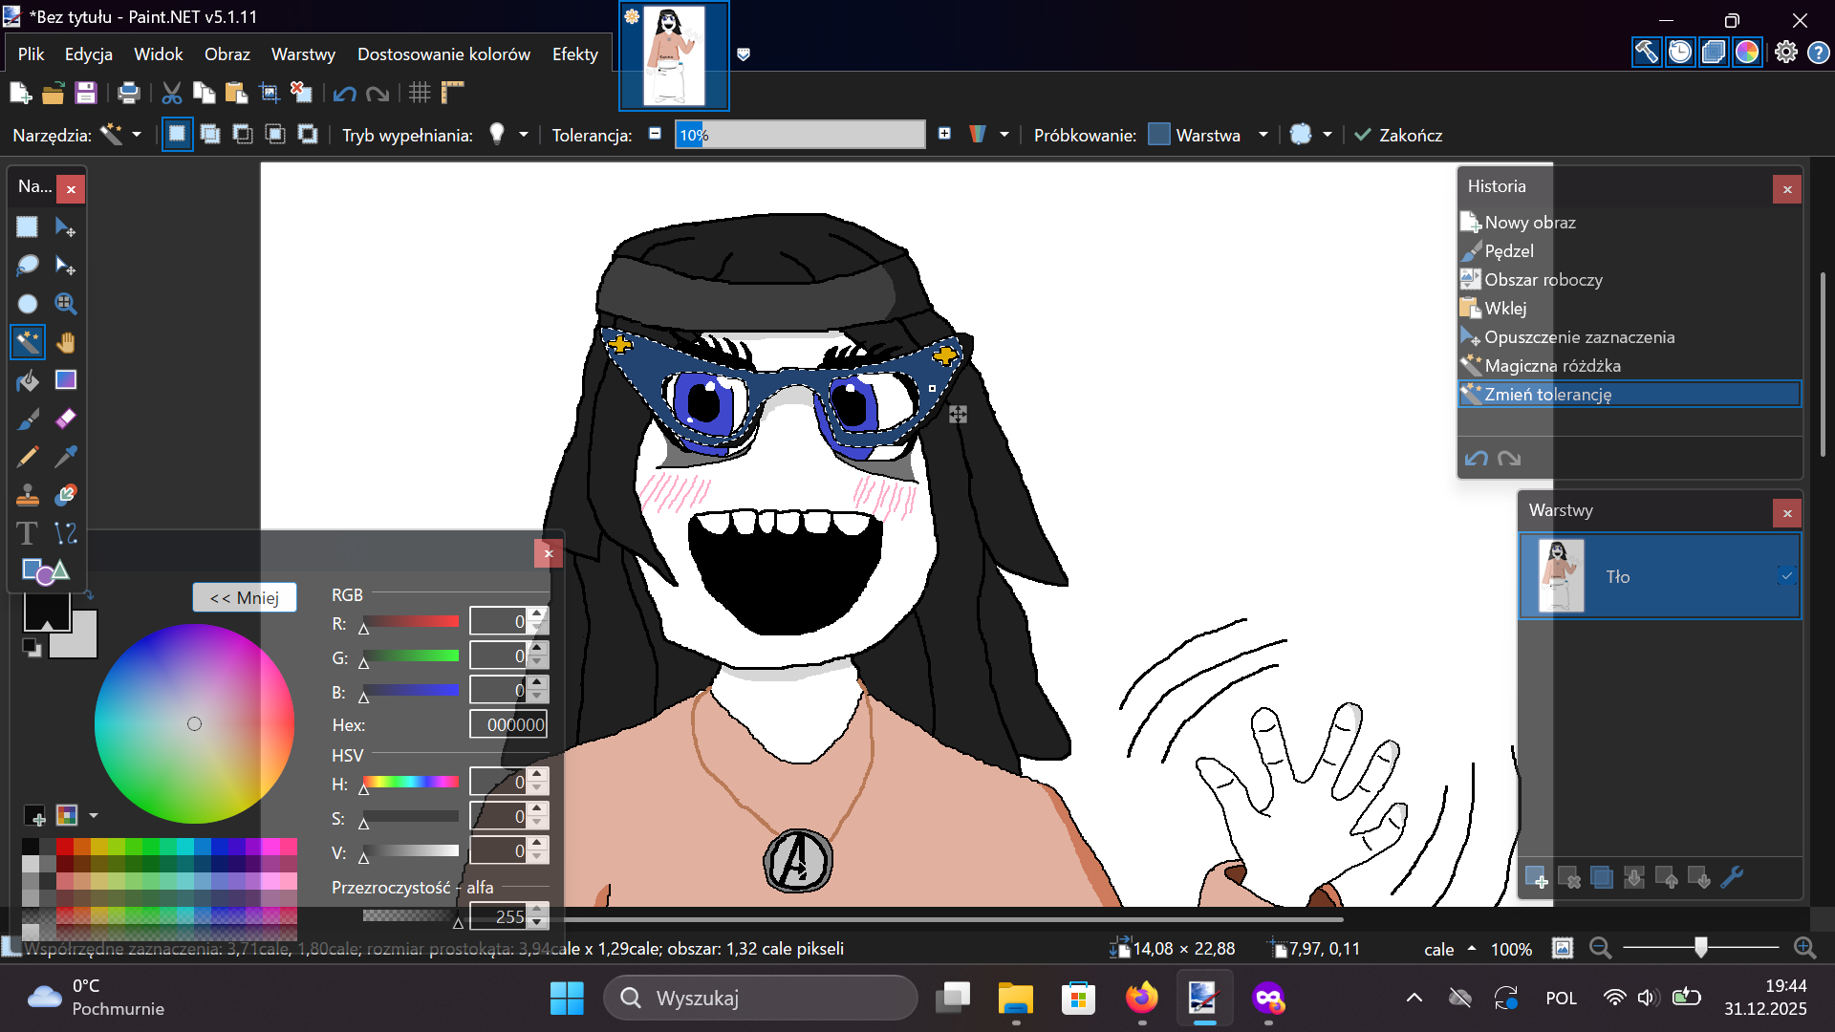This screenshot has height=1032, width=1835.
Task: Click the Tolerancja slider bar
Action: coord(799,135)
